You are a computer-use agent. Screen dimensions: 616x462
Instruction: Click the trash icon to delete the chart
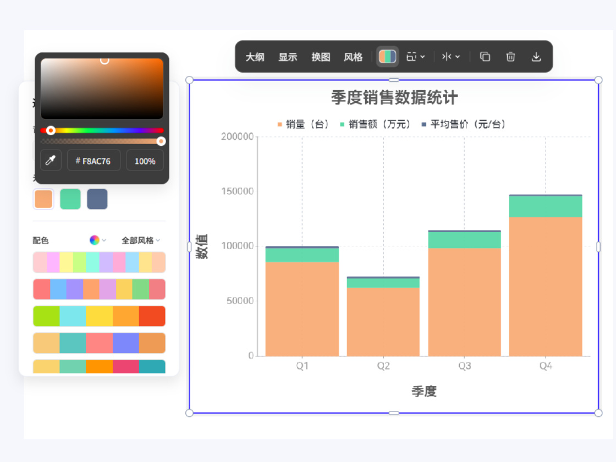click(510, 56)
